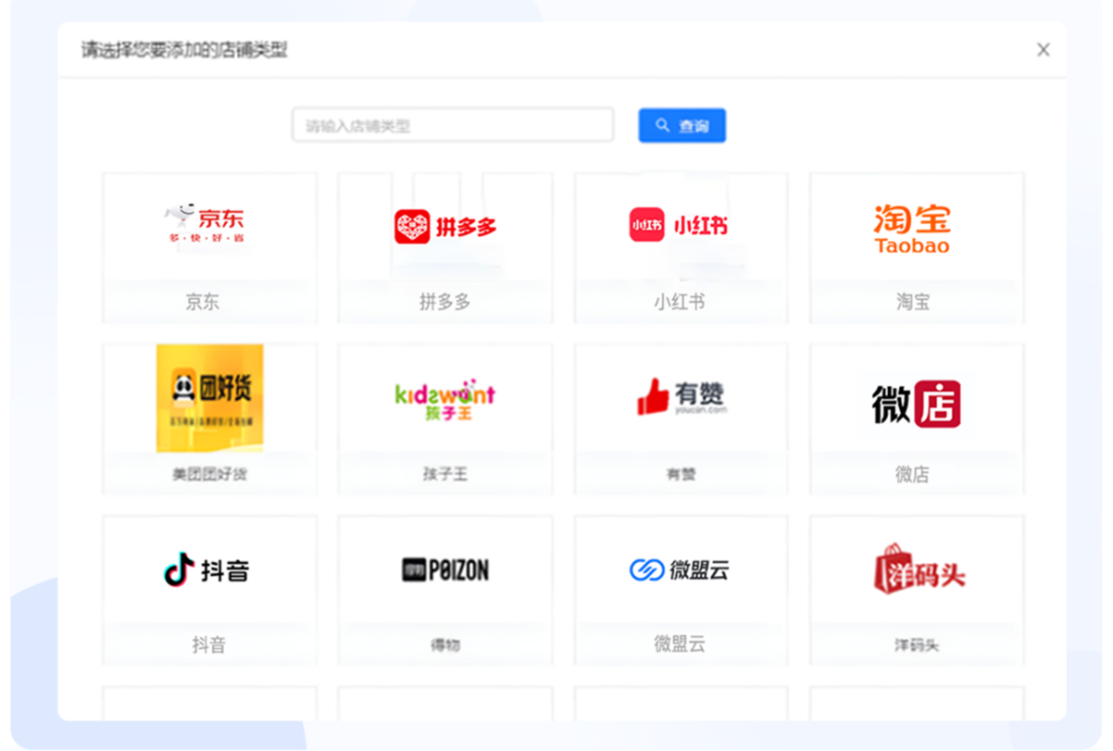The width and height of the screenshot is (1113, 751).
Task: Select the 京东 (JD) store logo
Action: pyautogui.click(x=205, y=223)
